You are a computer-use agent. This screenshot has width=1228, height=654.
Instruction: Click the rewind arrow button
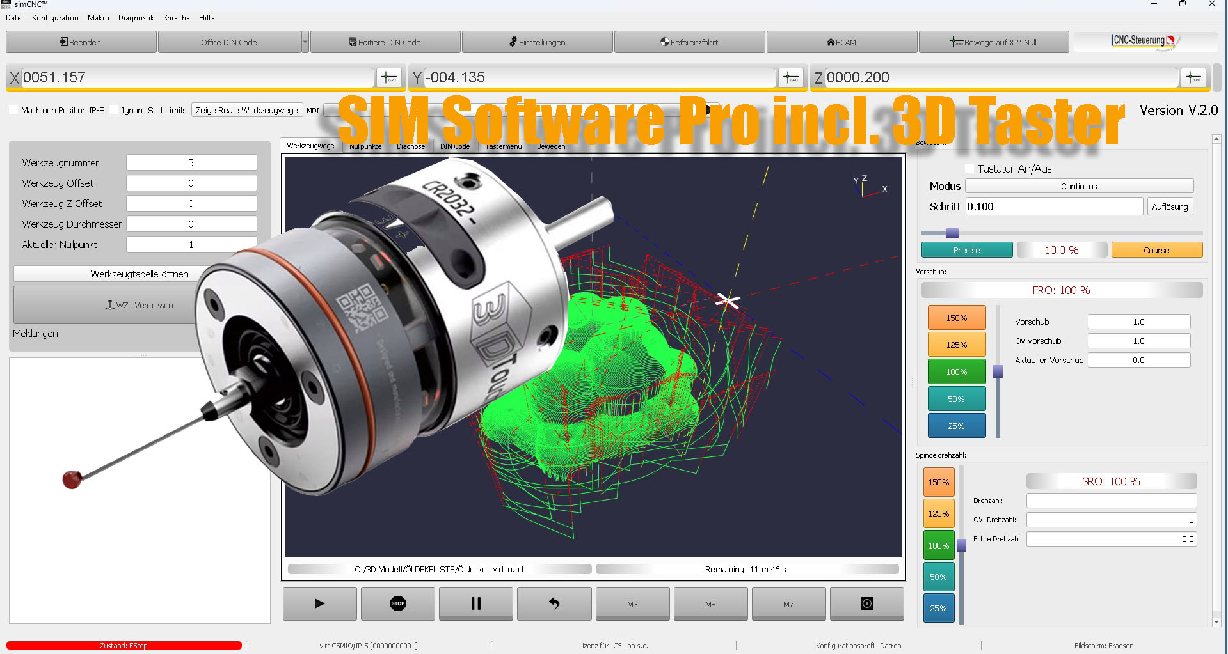point(554,603)
